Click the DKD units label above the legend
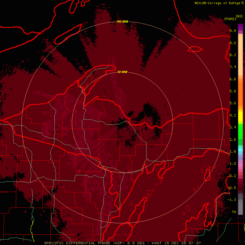Screen dimensions: 245x245 (239, 16)
